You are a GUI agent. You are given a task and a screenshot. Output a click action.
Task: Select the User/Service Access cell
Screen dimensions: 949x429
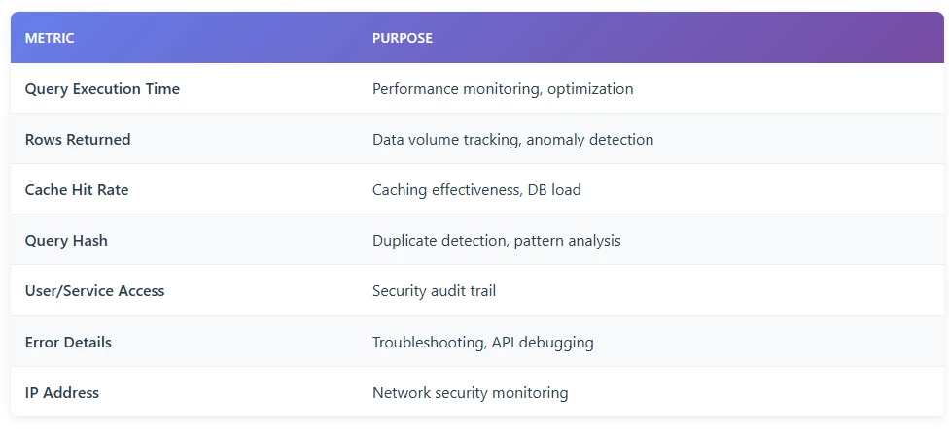point(94,291)
